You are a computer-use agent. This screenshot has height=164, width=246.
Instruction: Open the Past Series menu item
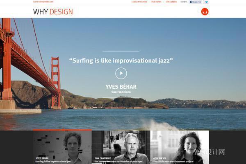[x=156, y=2]
